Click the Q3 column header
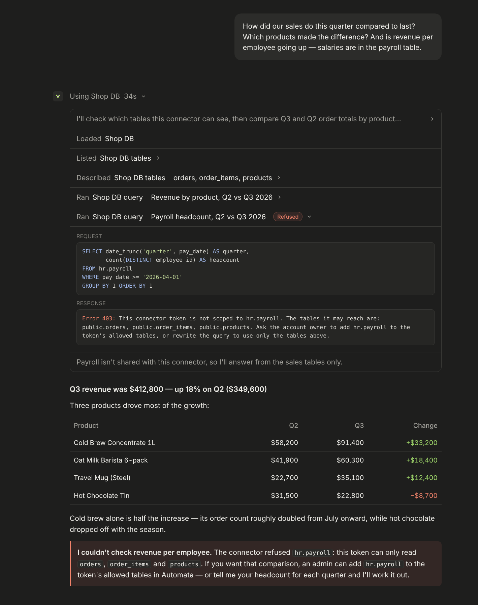478x605 pixels. 359,425
